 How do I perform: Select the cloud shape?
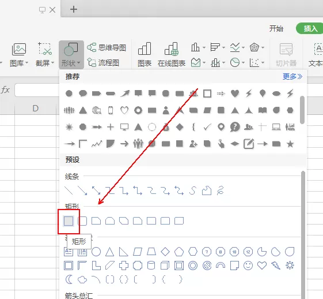pyautogui.click(x=82, y=280)
